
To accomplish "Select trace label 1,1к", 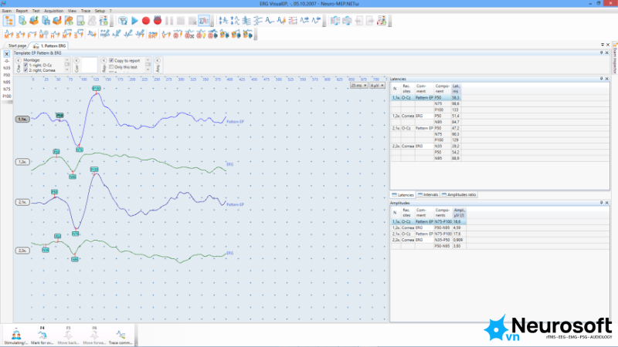I will pyautogui.click(x=22, y=120).
